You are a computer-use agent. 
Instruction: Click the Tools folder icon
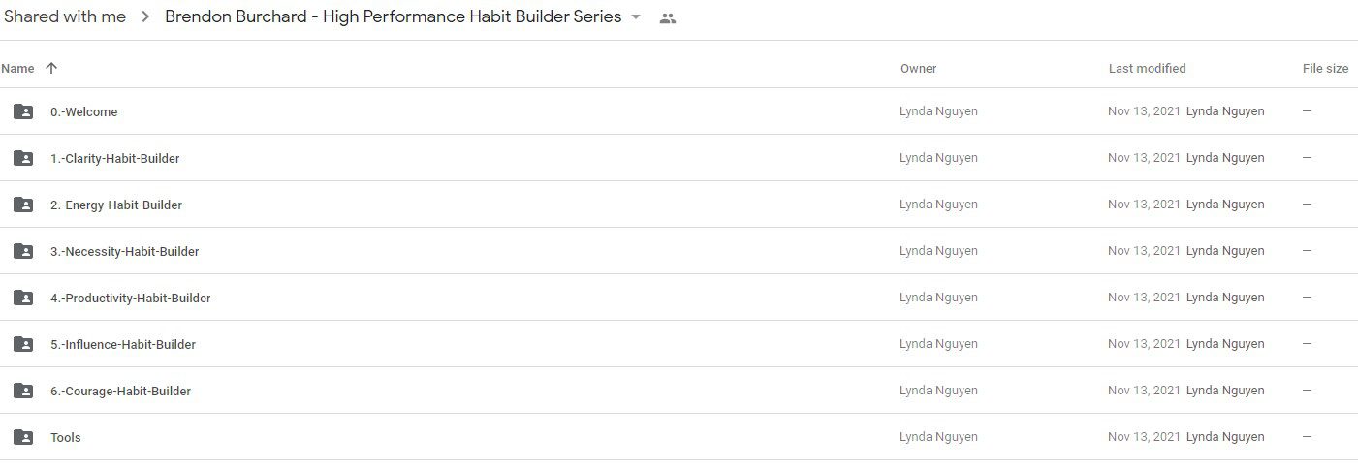(23, 437)
